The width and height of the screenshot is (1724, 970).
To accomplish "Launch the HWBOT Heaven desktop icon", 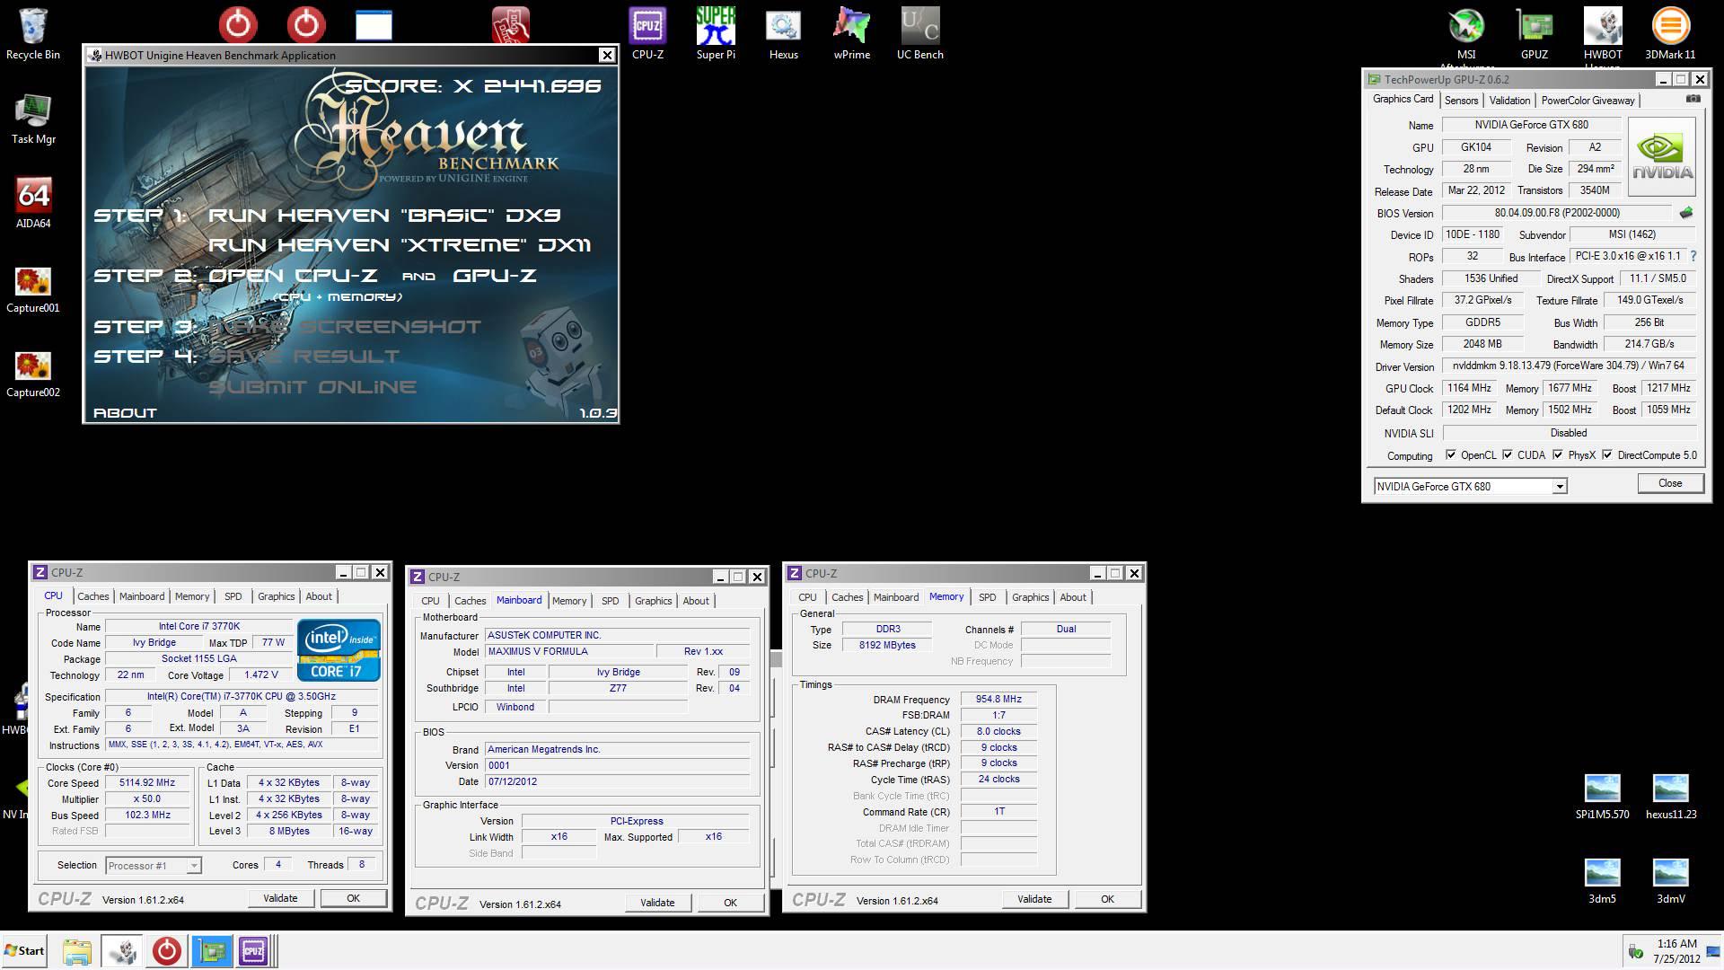I will (1603, 36).
